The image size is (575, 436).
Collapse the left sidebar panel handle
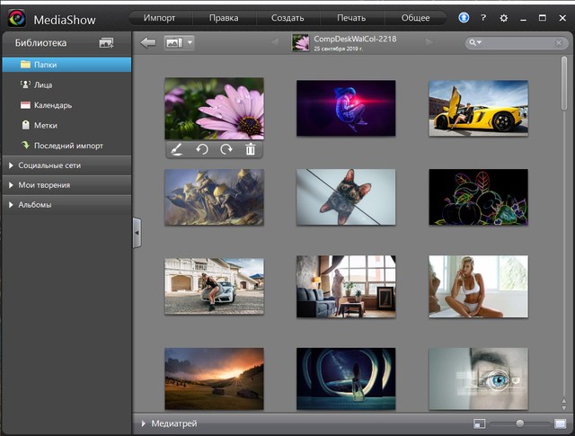(x=137, y=232)
